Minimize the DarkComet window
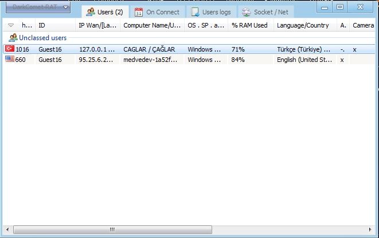The height and width of the screenshot is (238, 379). click(325, 7)
